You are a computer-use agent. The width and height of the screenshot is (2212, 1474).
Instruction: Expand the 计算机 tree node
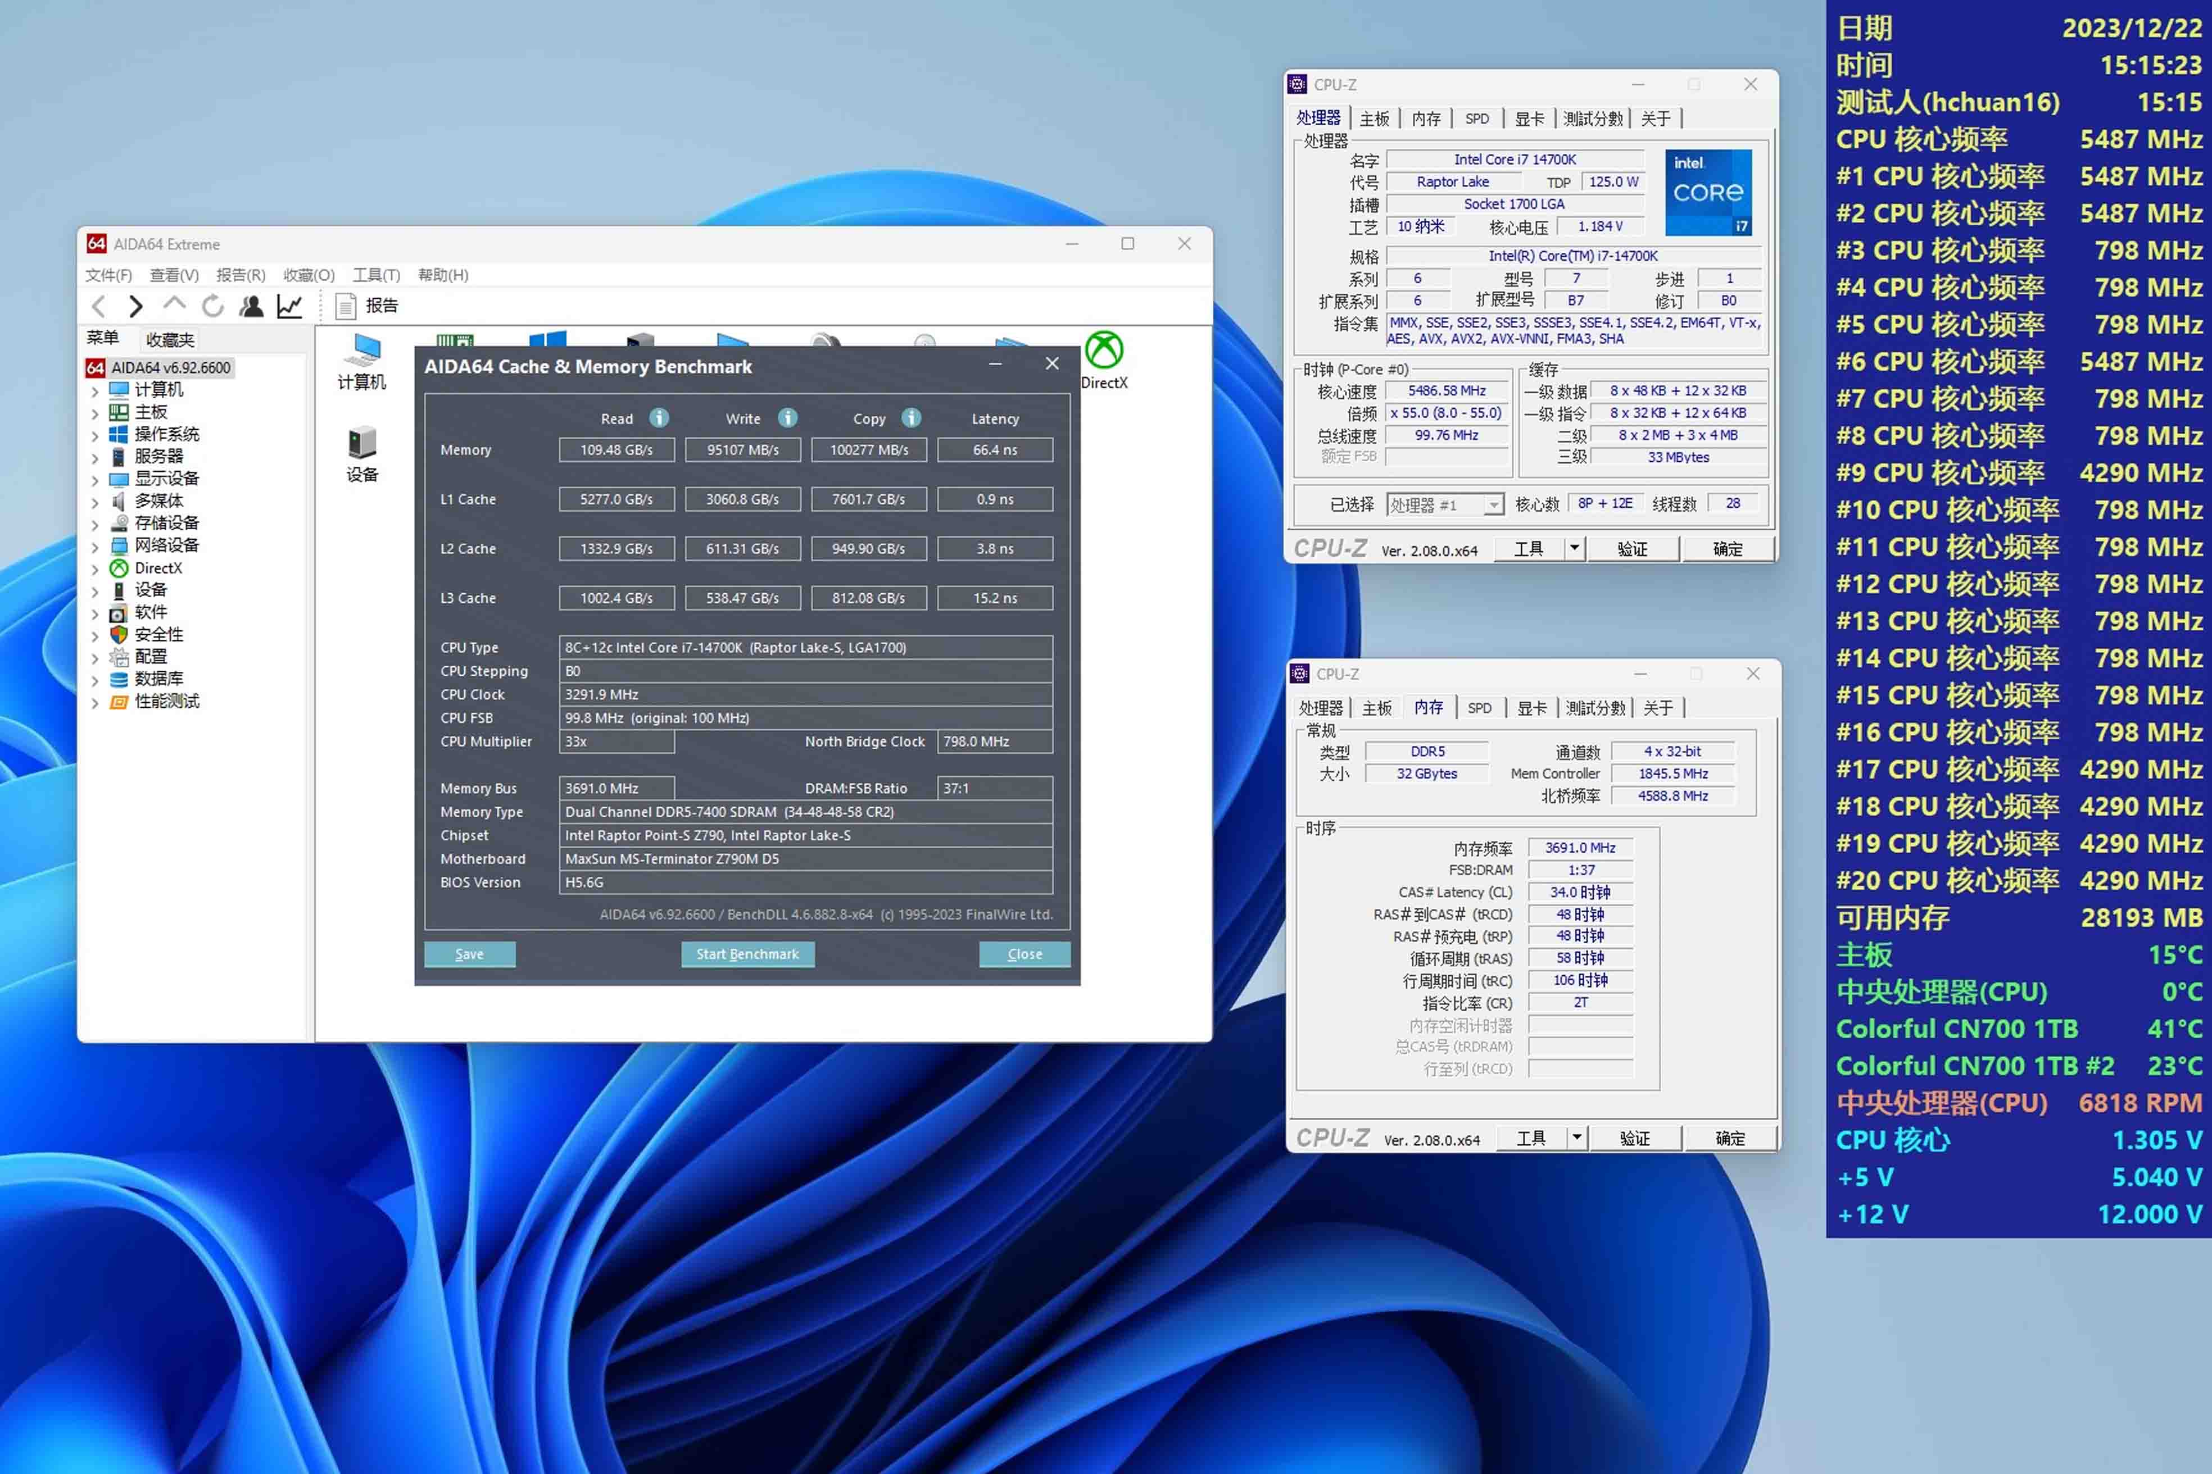click(94, 390)
